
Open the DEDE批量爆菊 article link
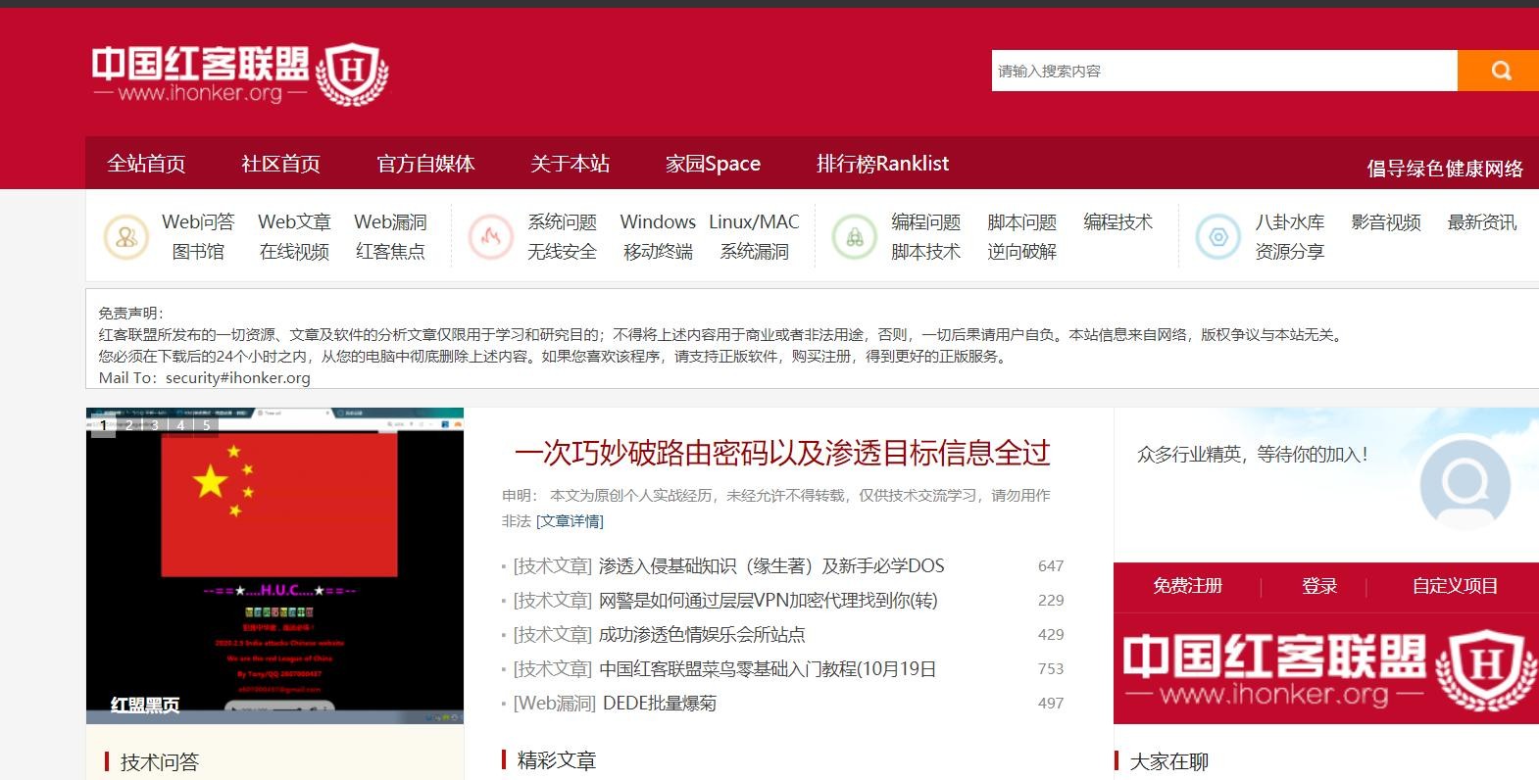[x=659, y=703]
